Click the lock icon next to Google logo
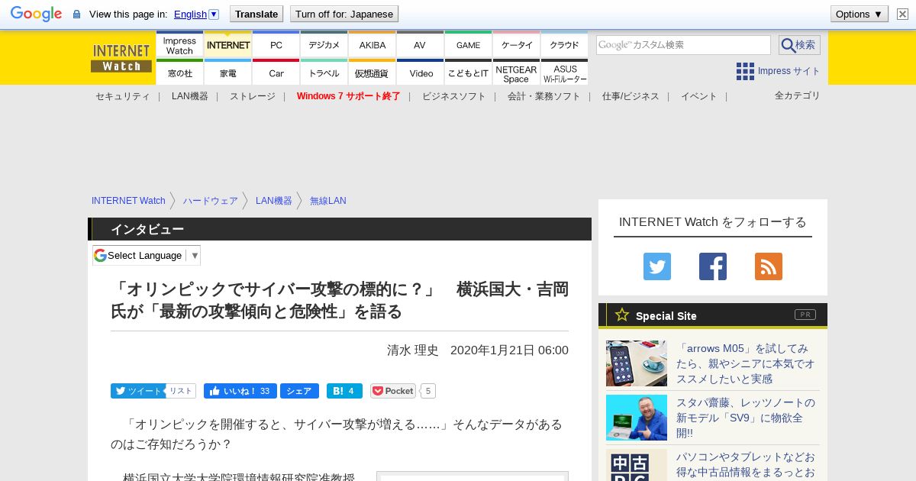Image resolution: width=916 pixels, height=481 pixels. point(76,15)
